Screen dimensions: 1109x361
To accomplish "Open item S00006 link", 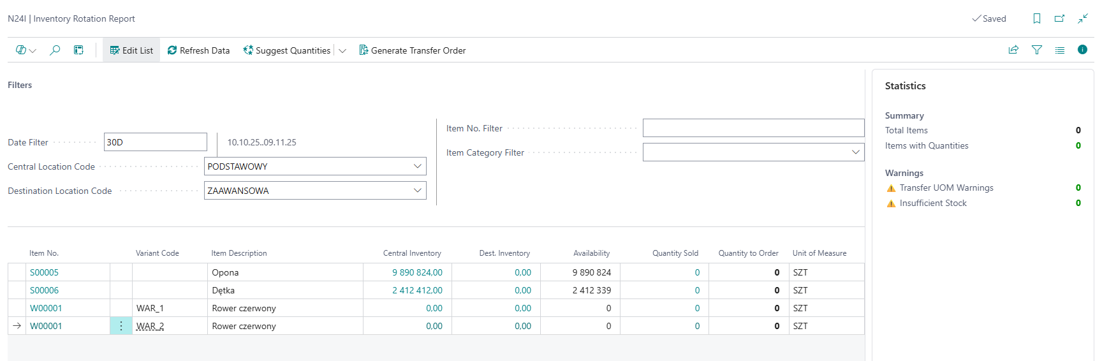I will coord(44,290).
